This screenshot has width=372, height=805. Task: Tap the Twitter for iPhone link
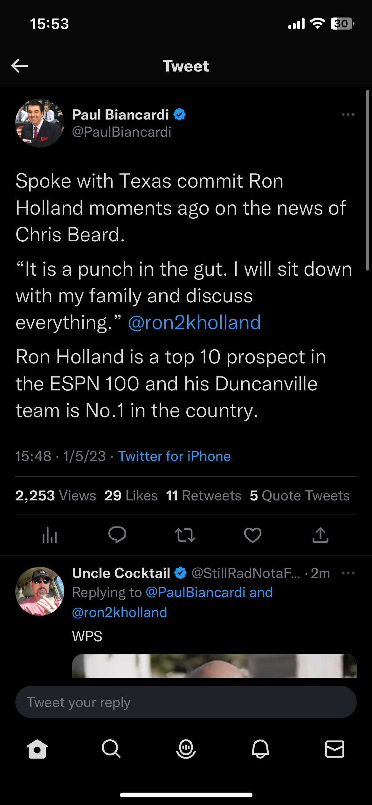coord(174,456)
